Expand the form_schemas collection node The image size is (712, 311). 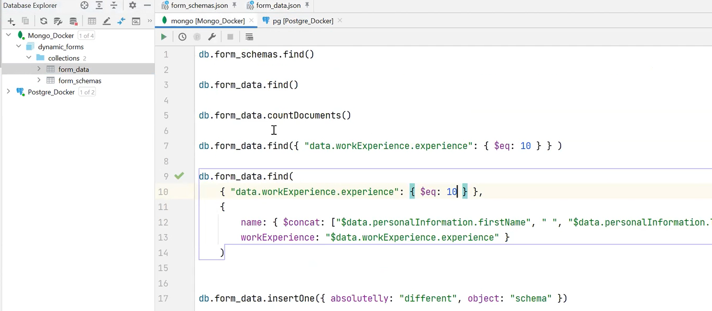coord(39,80)
